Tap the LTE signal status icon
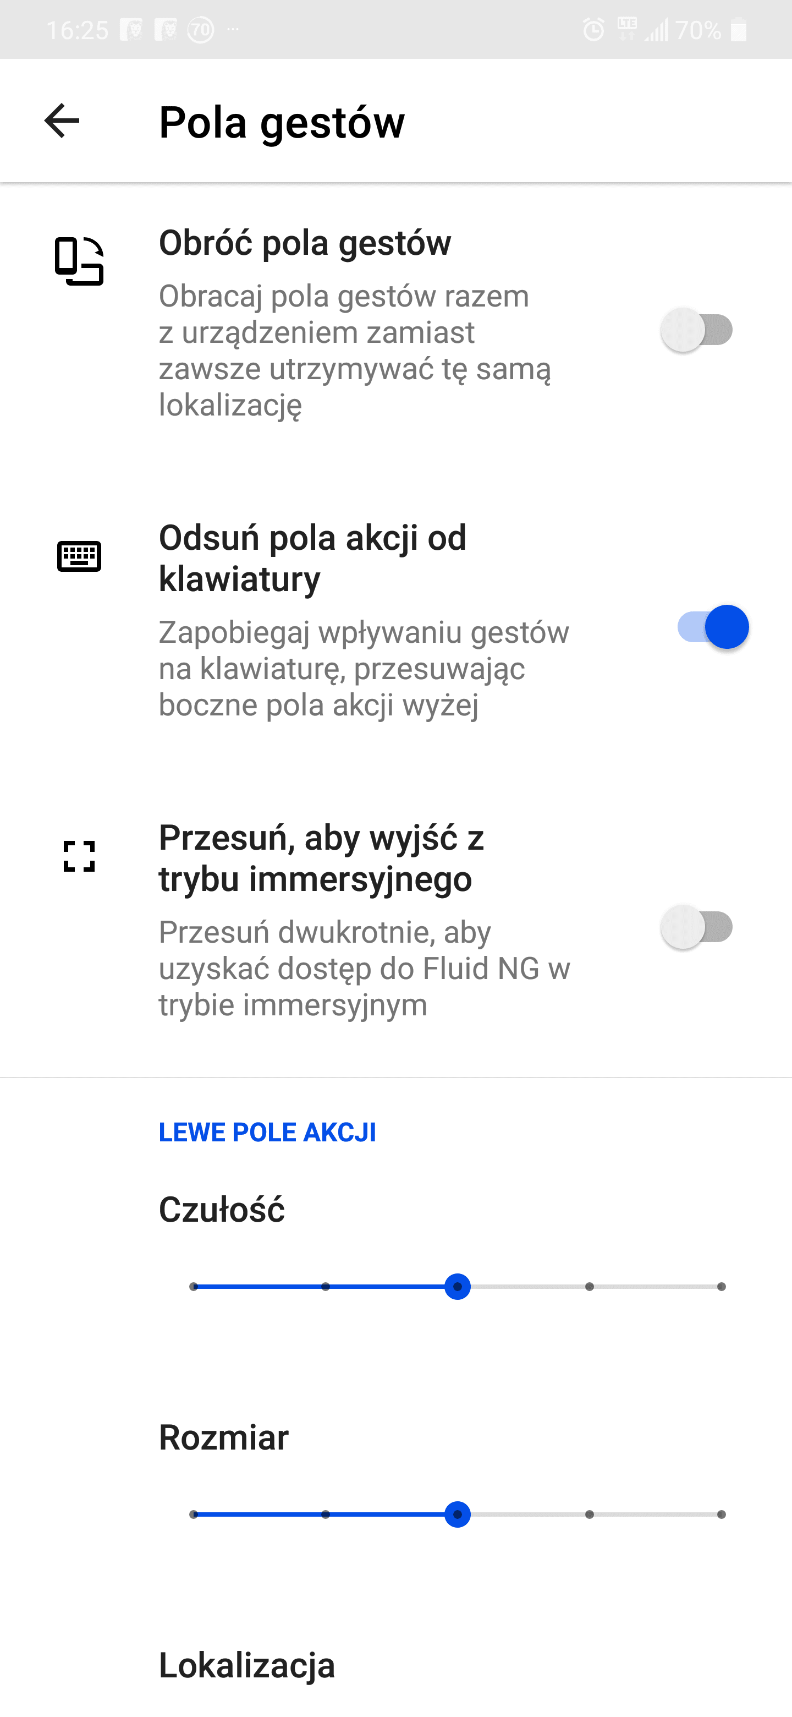This screenshot has width=792, height=1717. (626, 29)
